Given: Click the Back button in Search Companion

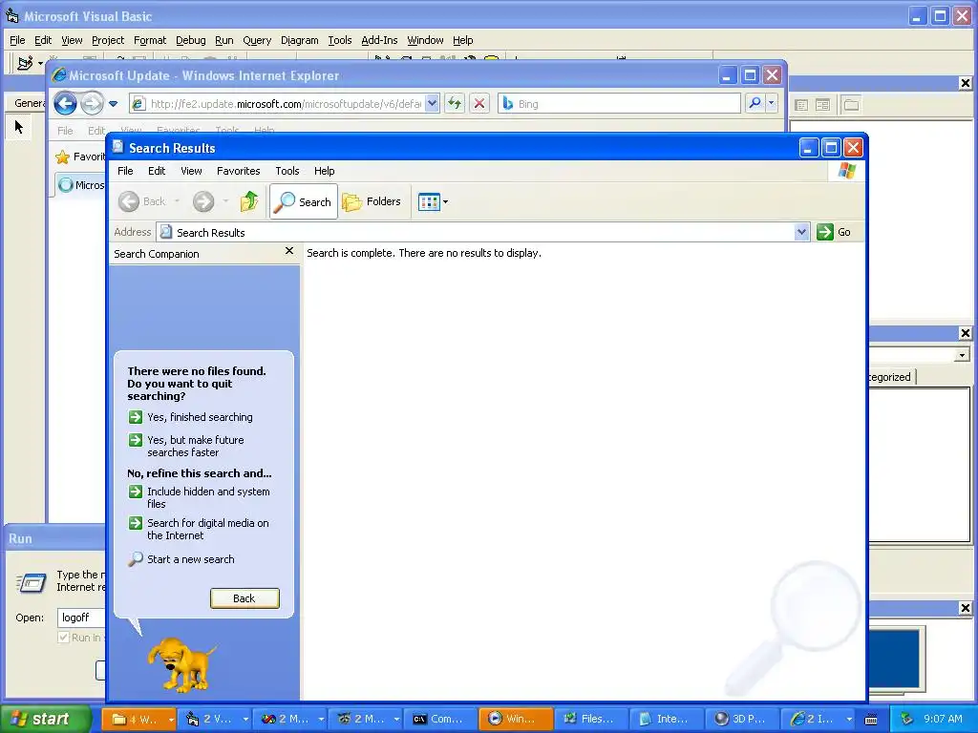Looking at the screenshot, I should [244, 598].
